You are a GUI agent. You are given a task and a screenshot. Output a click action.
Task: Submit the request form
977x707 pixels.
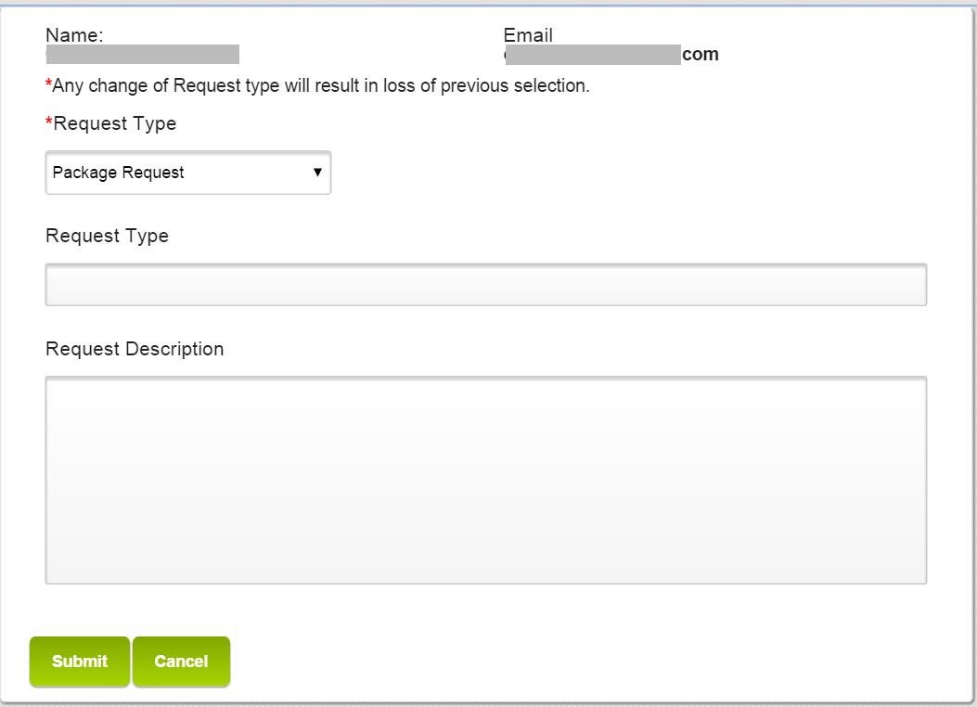click(x=80, y=662)
